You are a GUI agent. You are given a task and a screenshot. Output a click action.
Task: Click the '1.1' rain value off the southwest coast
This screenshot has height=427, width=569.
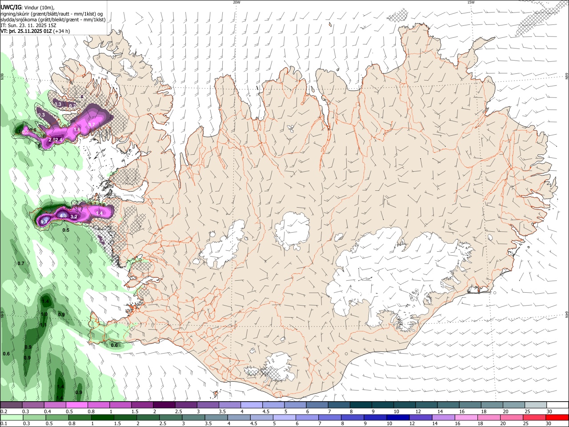43,325
